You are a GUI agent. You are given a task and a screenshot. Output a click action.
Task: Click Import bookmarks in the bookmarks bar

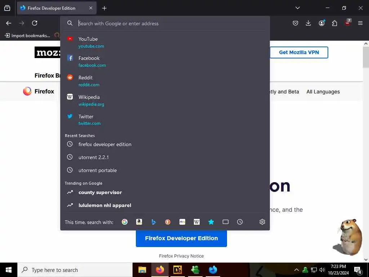pyautogui.click(x=27, y=36)
